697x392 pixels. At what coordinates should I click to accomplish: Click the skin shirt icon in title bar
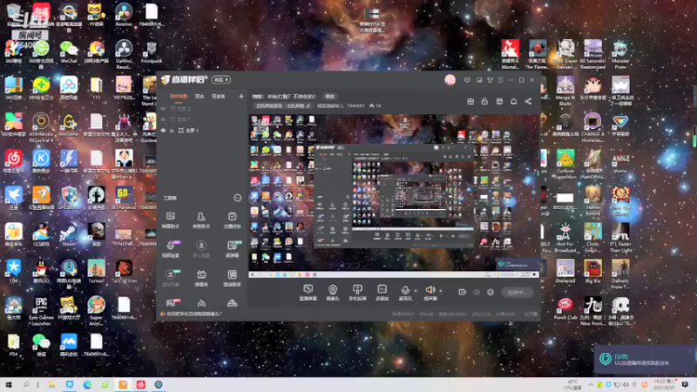pyautogui.click(x=490, y=80)
